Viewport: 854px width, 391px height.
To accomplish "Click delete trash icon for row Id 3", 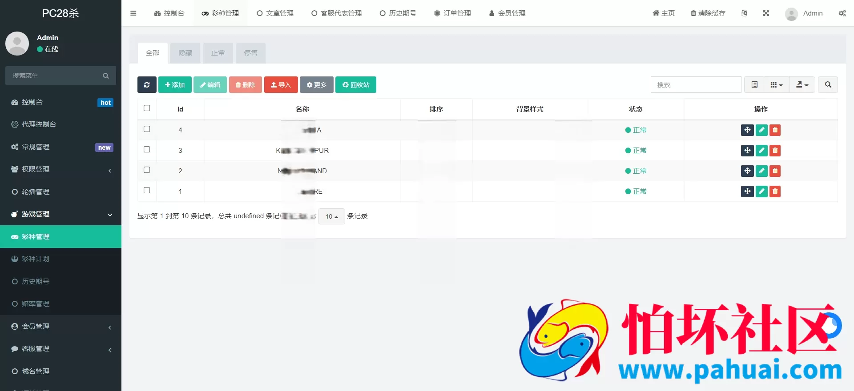I will point(775,150).
